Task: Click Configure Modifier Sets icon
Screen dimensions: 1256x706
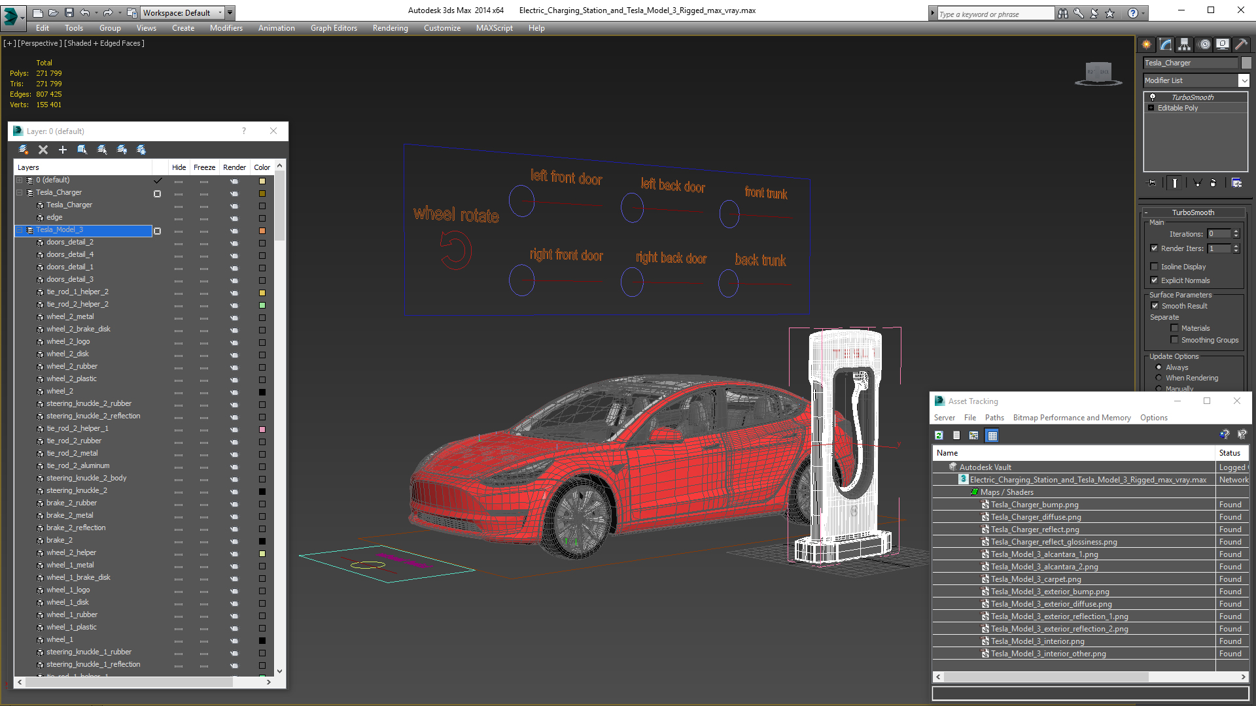Action: coord(1236,183)
